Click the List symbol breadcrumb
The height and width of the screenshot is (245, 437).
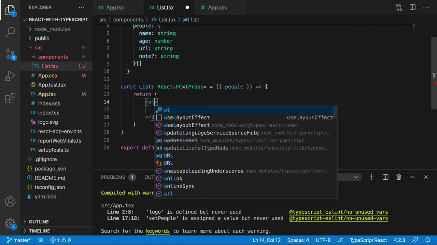pyautogui.click(x=191, y=20)
